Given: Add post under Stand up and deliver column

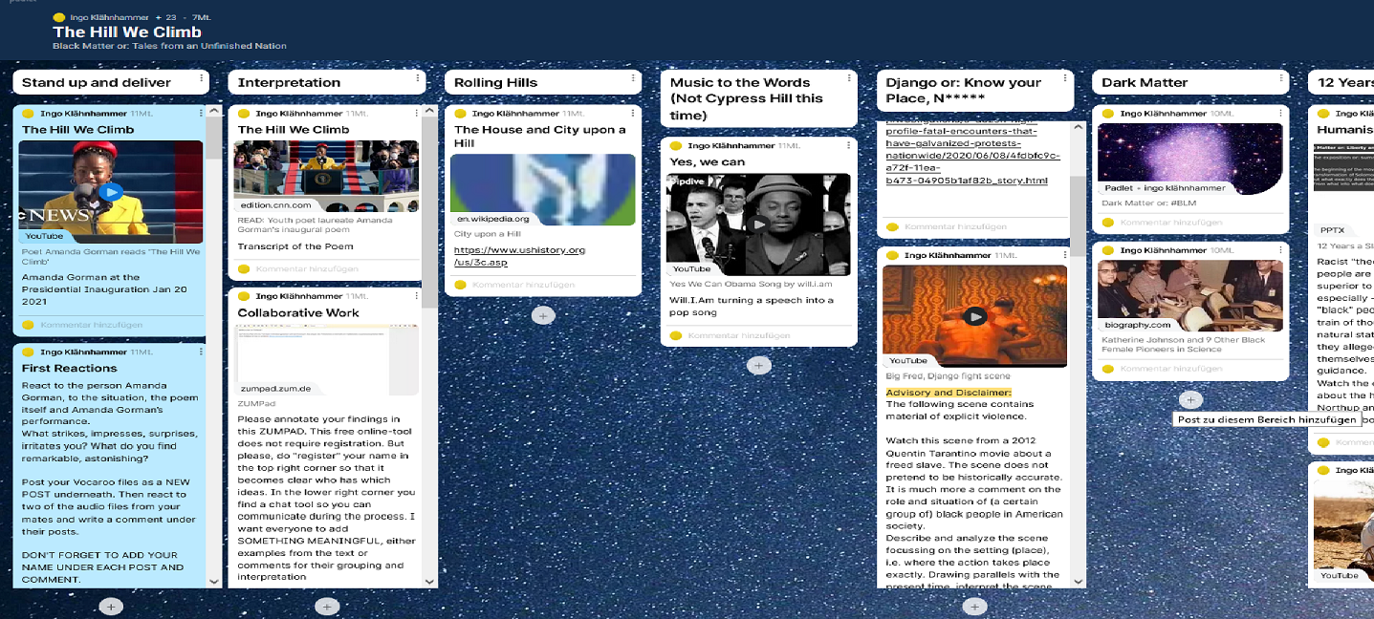Looking at the screenshot, I should tap(111, 607).
